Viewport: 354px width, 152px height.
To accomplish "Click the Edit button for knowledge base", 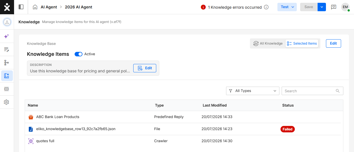I will 334,43.
